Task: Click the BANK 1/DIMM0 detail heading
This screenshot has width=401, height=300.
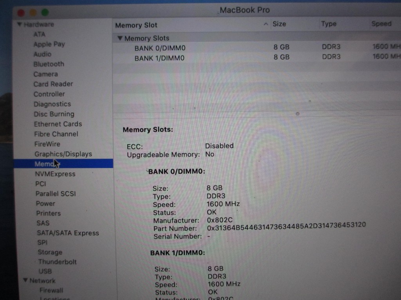Action: (x=177, y=253)
